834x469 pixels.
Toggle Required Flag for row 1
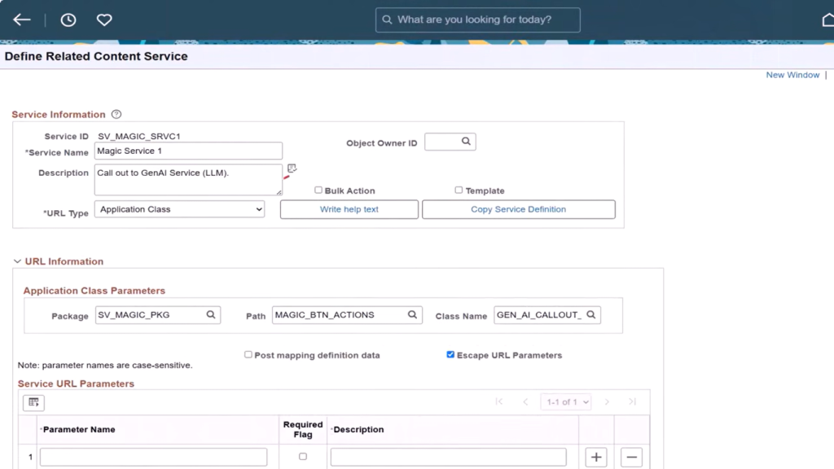tap(303, 456)
